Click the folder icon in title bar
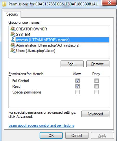 pyautogui.click(x=4, y=4)
